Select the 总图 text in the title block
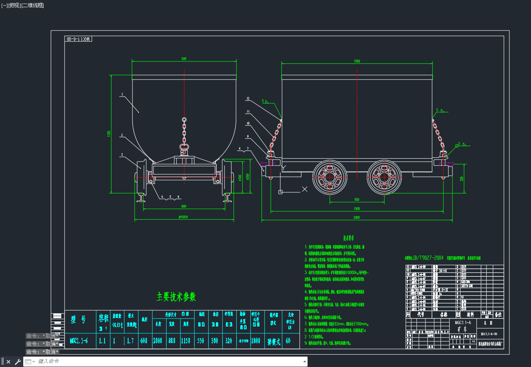This screenshot has width=531, height=367. pos(488,323)
